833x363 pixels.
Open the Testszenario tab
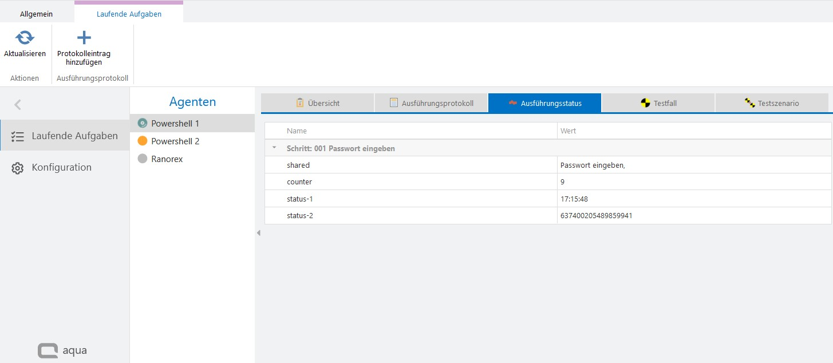(771, 103)
